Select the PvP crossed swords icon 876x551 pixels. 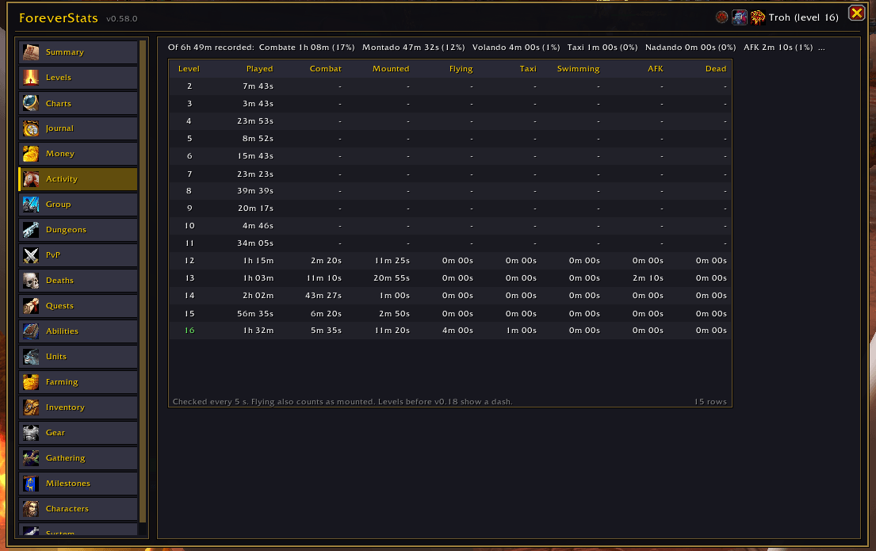(31, 255)
